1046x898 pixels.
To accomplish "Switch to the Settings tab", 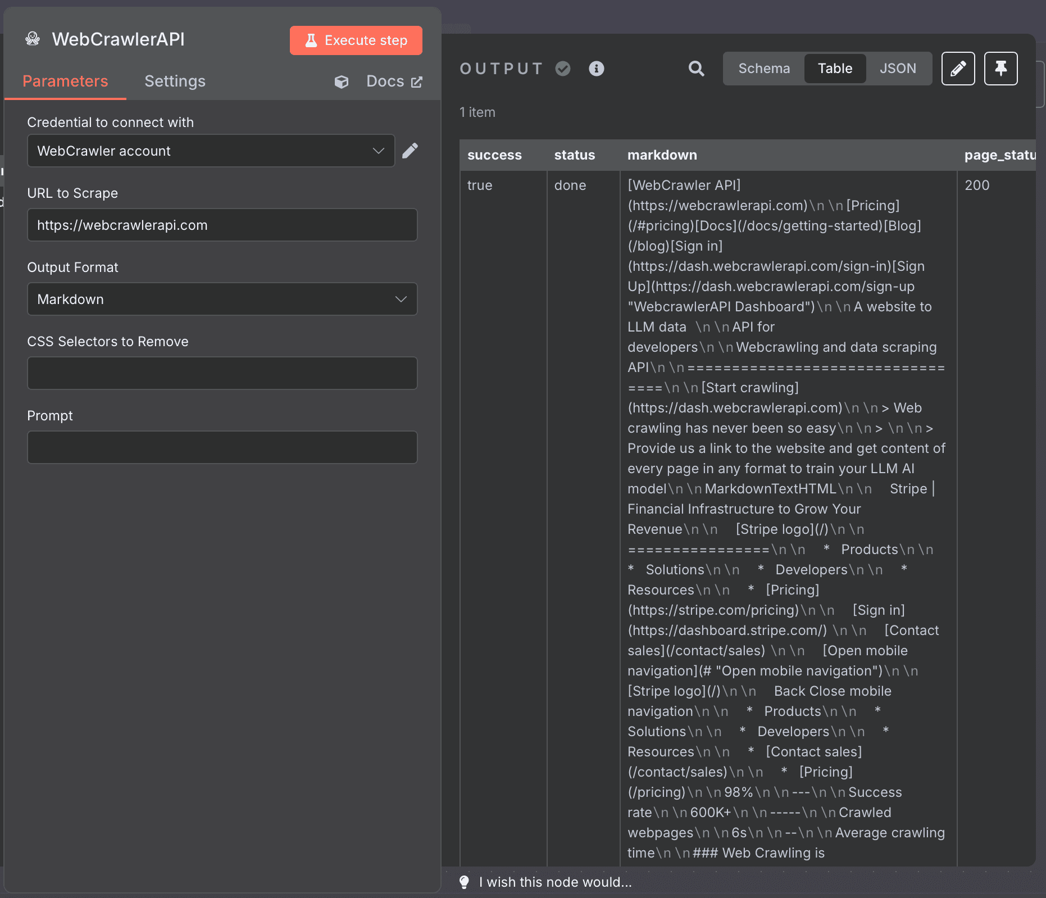I will point(175,81).
